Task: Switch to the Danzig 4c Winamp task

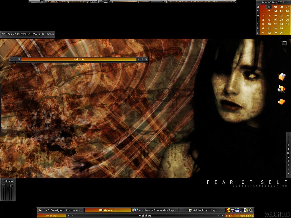Action: tap(61, 210)
